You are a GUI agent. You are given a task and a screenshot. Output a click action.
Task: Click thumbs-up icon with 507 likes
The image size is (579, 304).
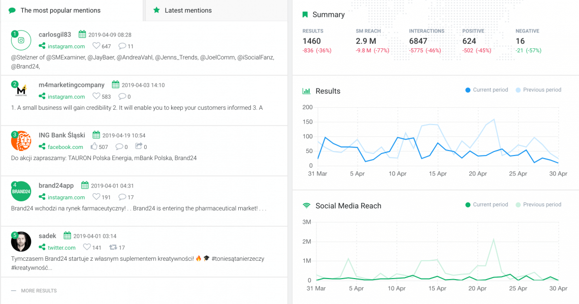point(94,146)
